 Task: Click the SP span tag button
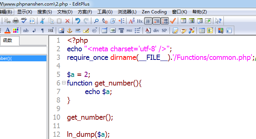(164, 30)
